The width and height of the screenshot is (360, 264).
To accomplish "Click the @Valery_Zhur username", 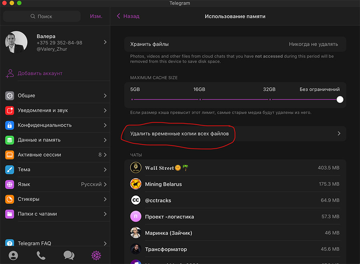I will (52, 49).
